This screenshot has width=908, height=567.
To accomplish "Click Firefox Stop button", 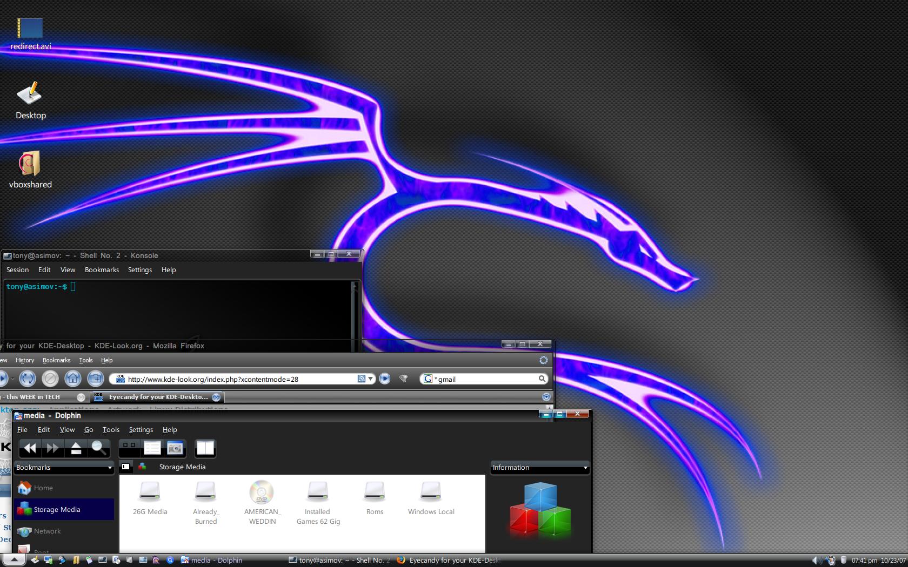I will click(x=50, y=379).
